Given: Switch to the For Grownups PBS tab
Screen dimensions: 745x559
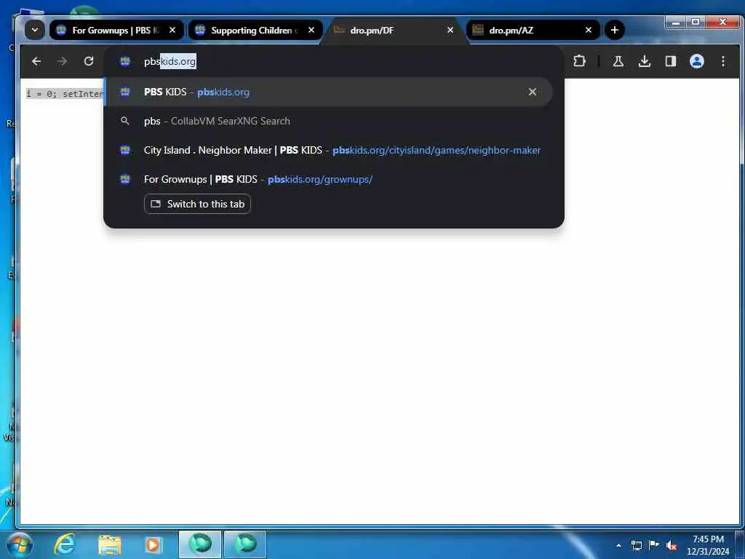Looking at the screenshot, I should 116,30.
